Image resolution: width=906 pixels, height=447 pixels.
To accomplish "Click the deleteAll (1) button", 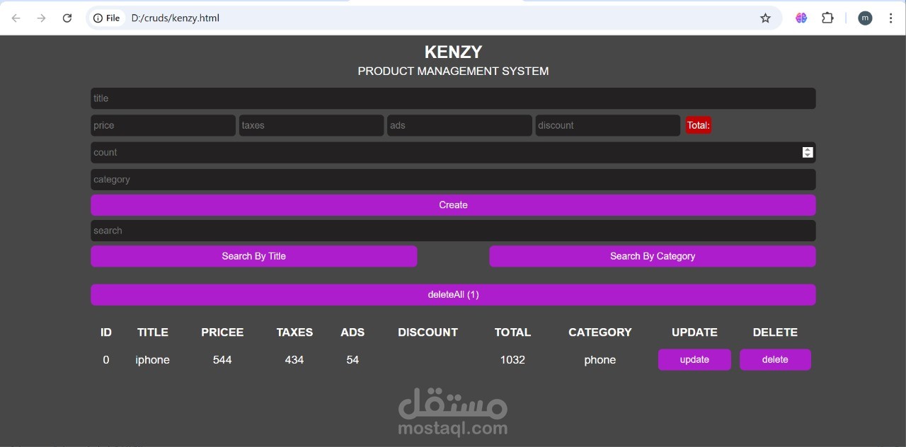I will 453,295.
